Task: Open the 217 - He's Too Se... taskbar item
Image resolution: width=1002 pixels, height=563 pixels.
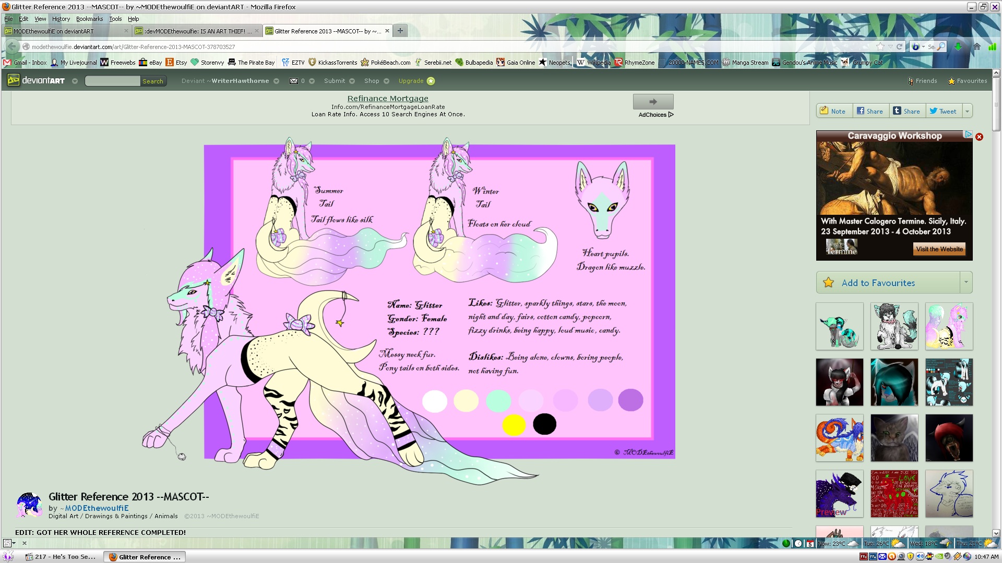Action: coord(61,557)
